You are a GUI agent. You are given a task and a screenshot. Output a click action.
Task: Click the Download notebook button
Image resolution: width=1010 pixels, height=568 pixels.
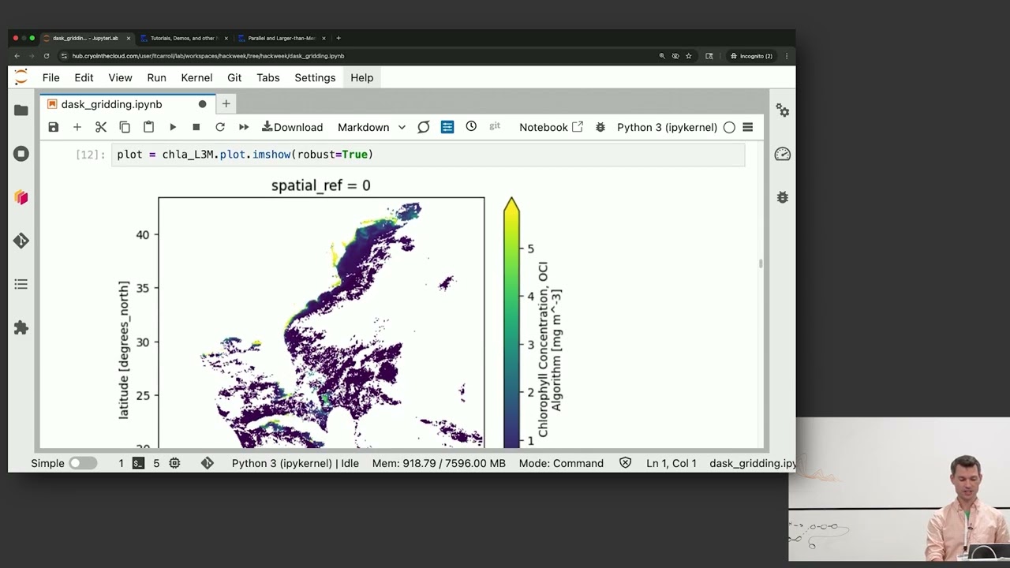[x=292, y=127]
